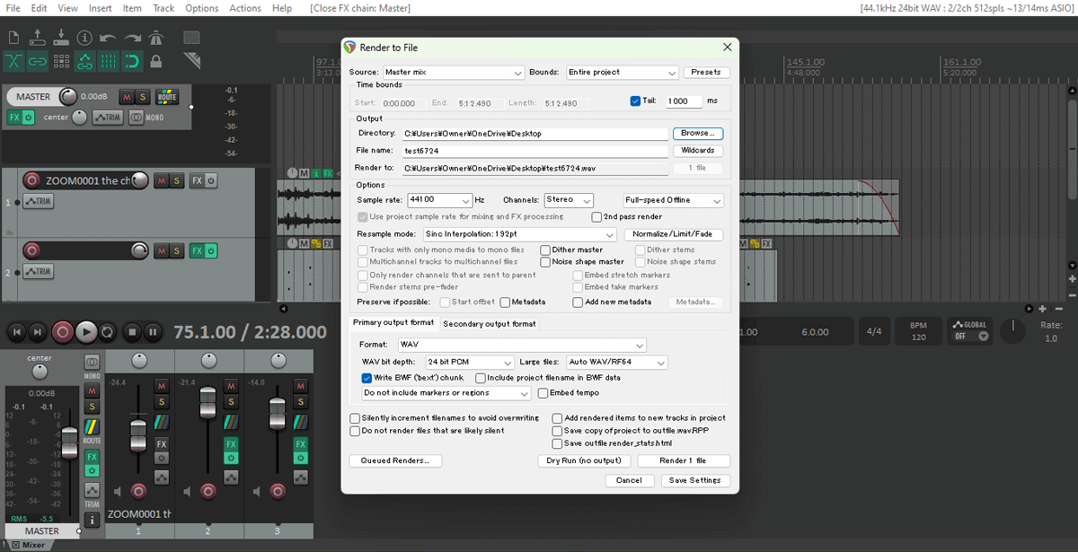This screenshot has height=552, width=1078.
Task: Open the Actions menu
Action: (244, 8)
